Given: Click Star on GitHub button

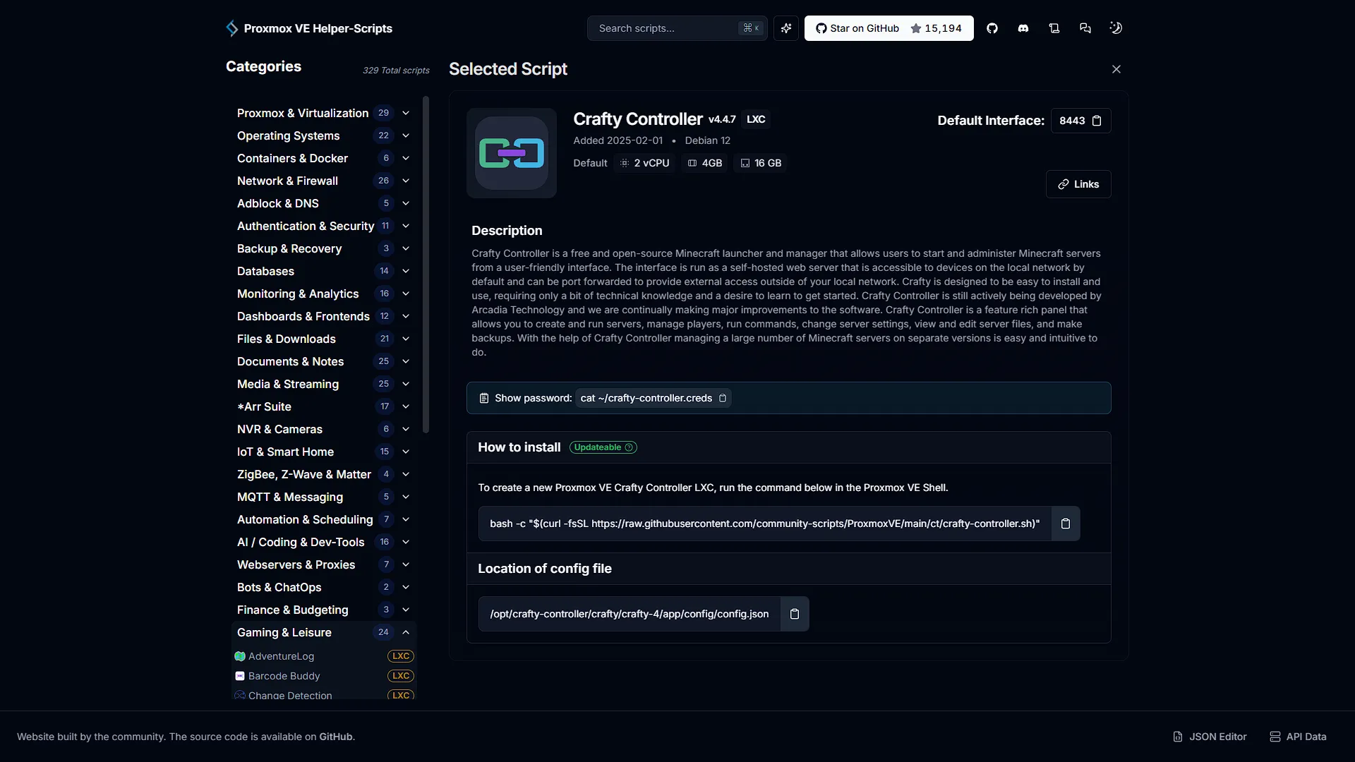Looking at the screenshot, I should (889, 28).
